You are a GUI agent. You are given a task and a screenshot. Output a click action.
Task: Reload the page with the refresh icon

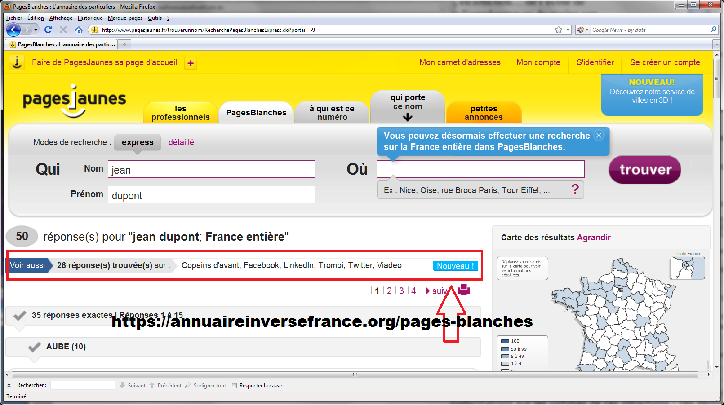(x=48, y=30)
